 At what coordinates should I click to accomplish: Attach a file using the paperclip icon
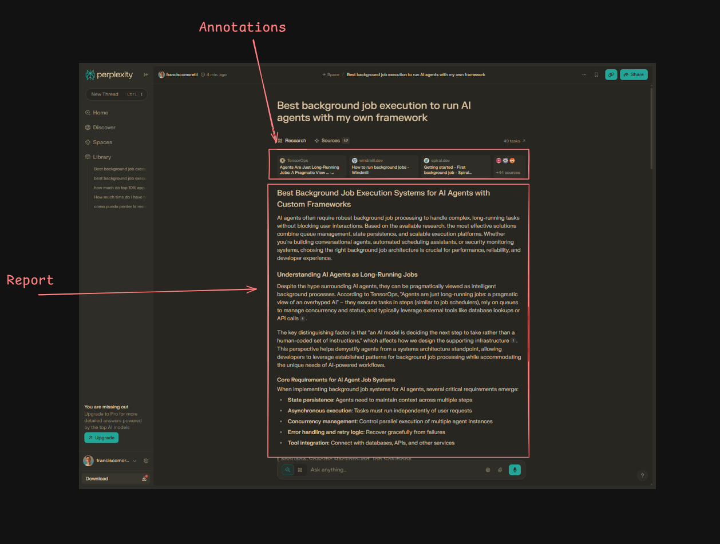coord(500,470)
